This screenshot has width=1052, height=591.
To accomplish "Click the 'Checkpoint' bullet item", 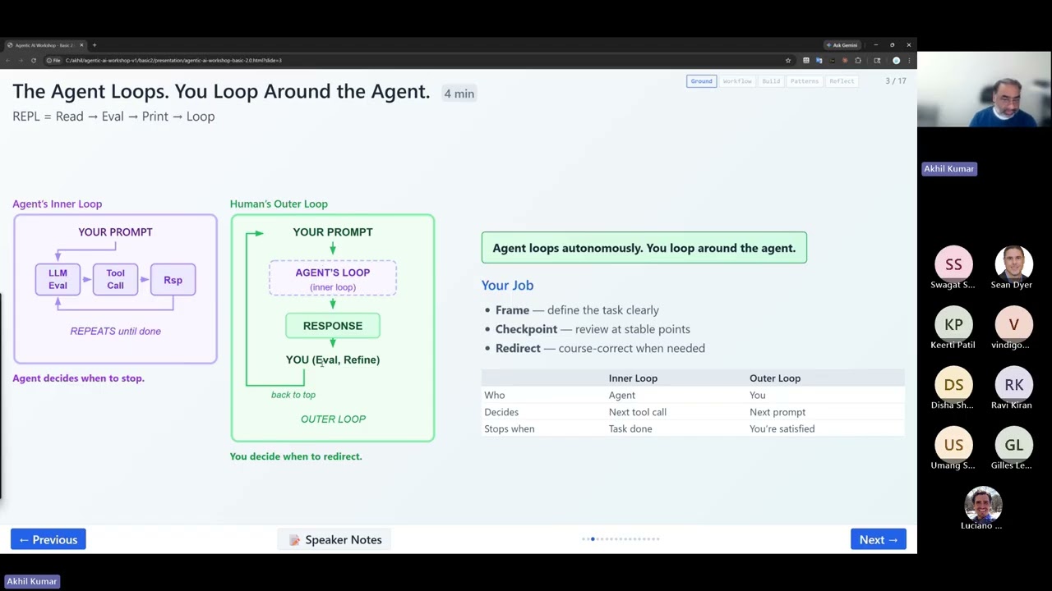I will 593,329.
